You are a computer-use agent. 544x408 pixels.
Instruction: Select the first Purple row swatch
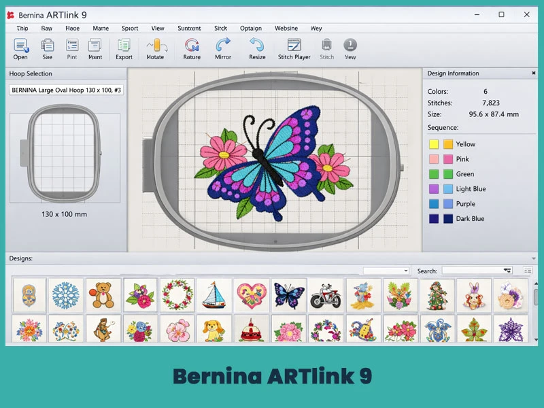coord(434,203)
